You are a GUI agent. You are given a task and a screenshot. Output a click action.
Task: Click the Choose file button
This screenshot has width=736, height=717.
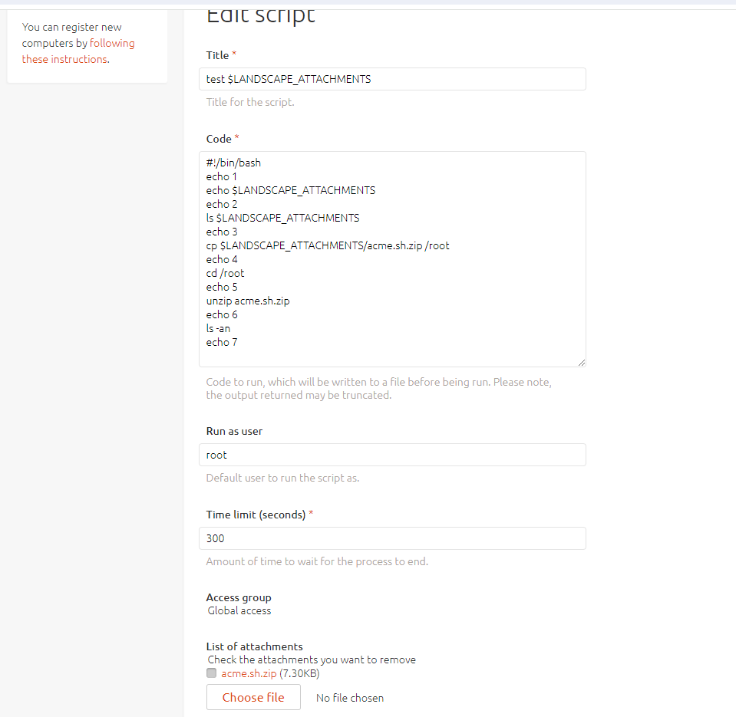pos(253,697)
